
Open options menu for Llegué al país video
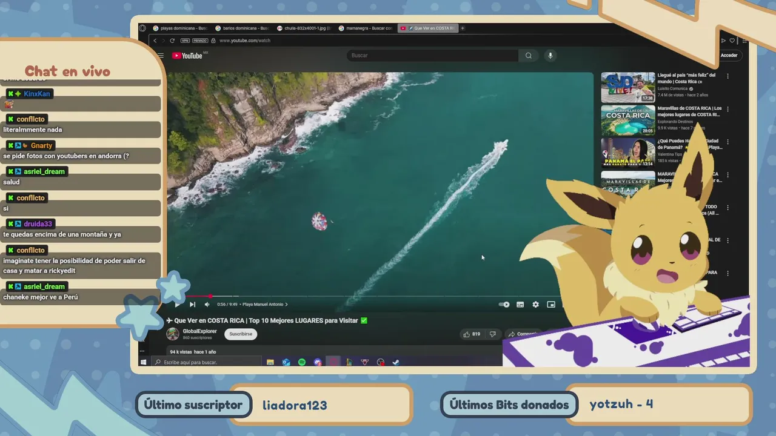(x=728, y=76)
